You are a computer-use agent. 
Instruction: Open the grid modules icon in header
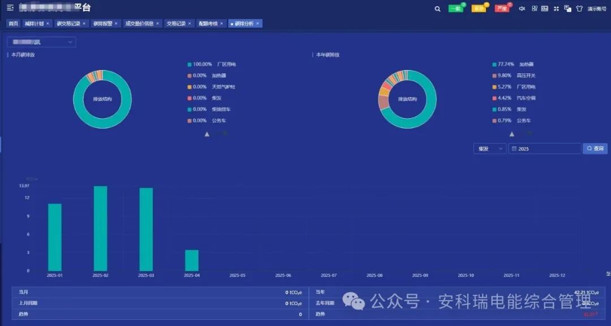point(534,8)
